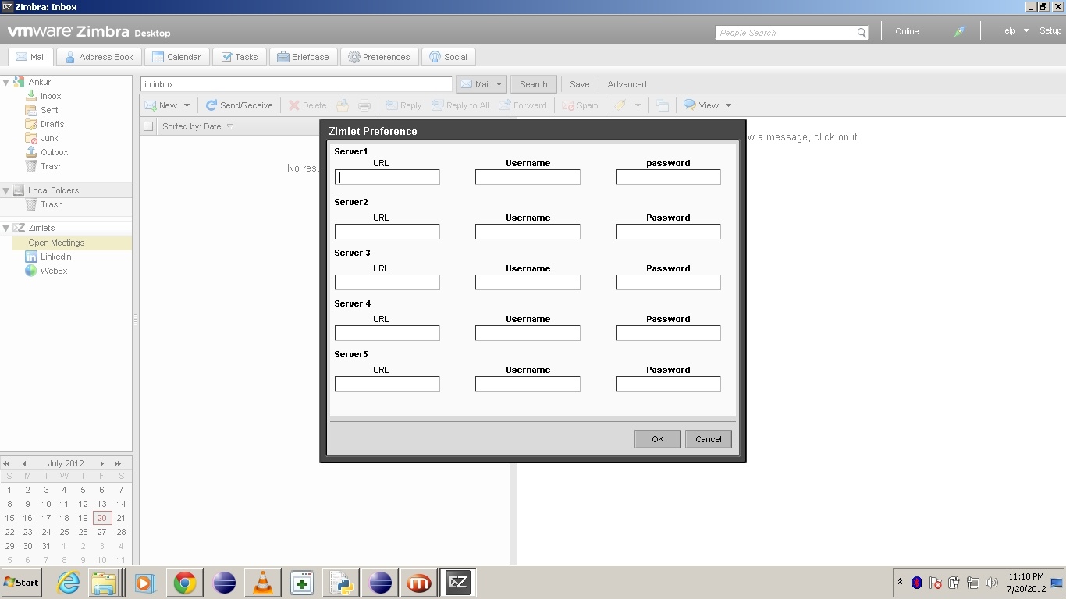
Task: Cancel the Zimlet Preference dialog
Action: click(x=709, y=439)
